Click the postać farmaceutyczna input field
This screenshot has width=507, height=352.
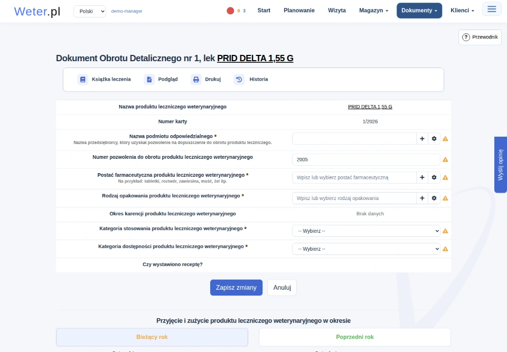point(354,177)
